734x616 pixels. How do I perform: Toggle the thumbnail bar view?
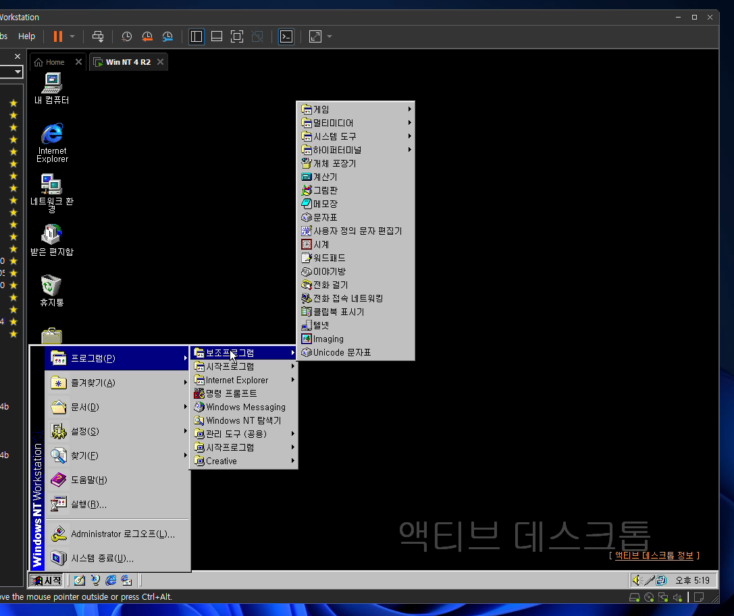(x=217, y=36)
